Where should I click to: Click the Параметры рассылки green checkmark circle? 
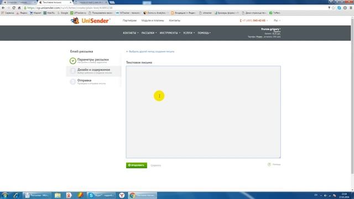click(72, 61)
